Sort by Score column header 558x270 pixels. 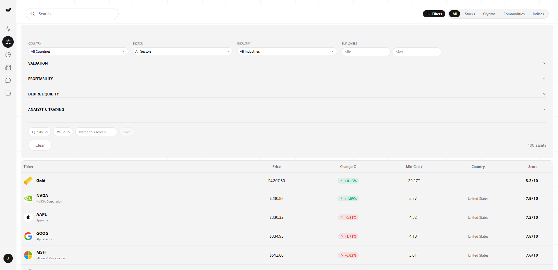533,167
